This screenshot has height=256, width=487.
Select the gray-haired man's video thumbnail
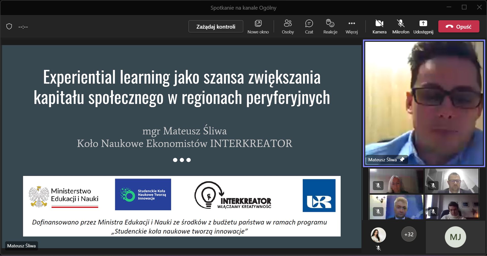point(396,207)
